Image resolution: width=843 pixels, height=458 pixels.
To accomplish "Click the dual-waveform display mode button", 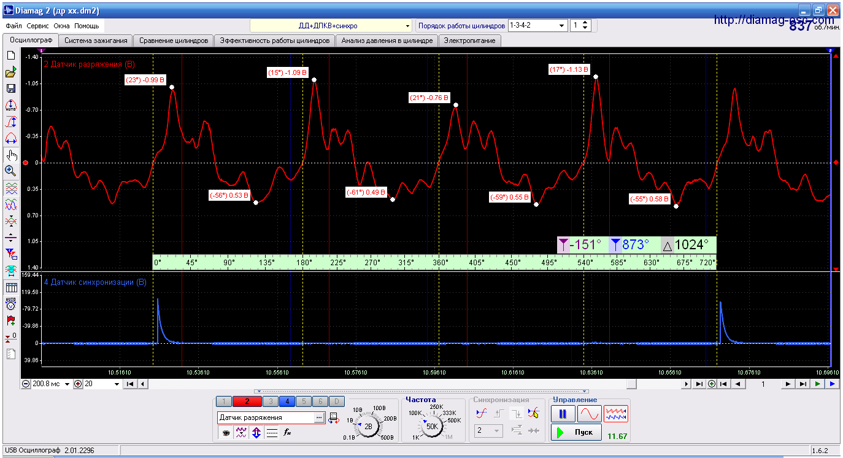I will pyautogui.click(x=616, y=414).
